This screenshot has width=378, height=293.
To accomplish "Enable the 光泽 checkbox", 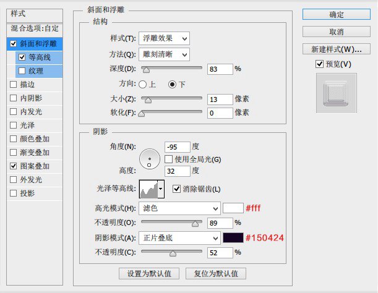I will (13, 125).
